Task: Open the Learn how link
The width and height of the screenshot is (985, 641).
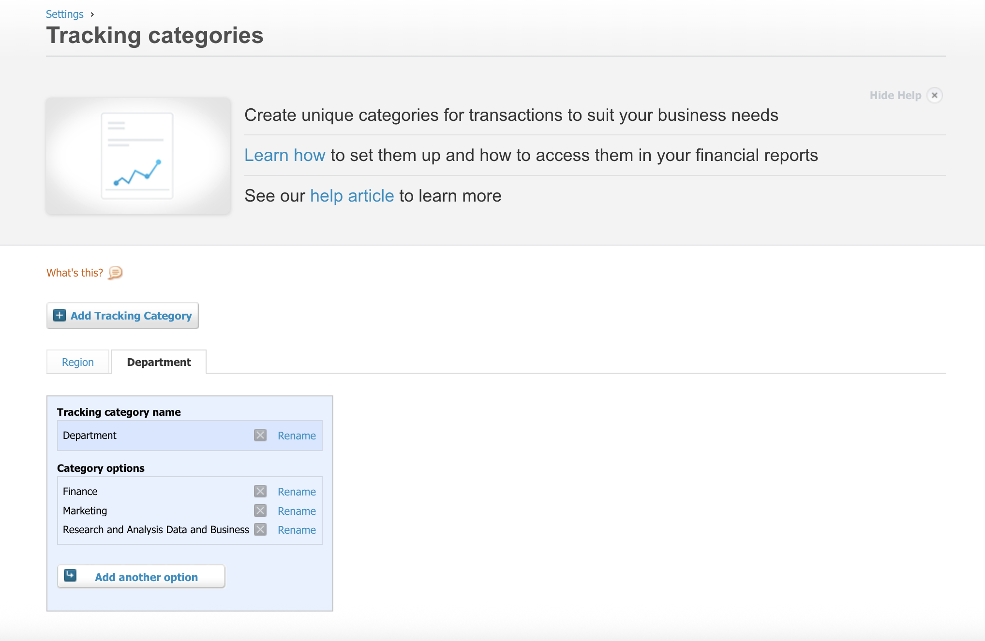Action: click(284, 155)
